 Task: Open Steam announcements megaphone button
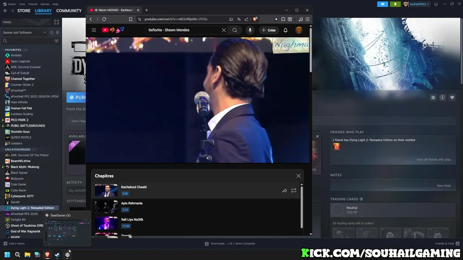[382, 4]
